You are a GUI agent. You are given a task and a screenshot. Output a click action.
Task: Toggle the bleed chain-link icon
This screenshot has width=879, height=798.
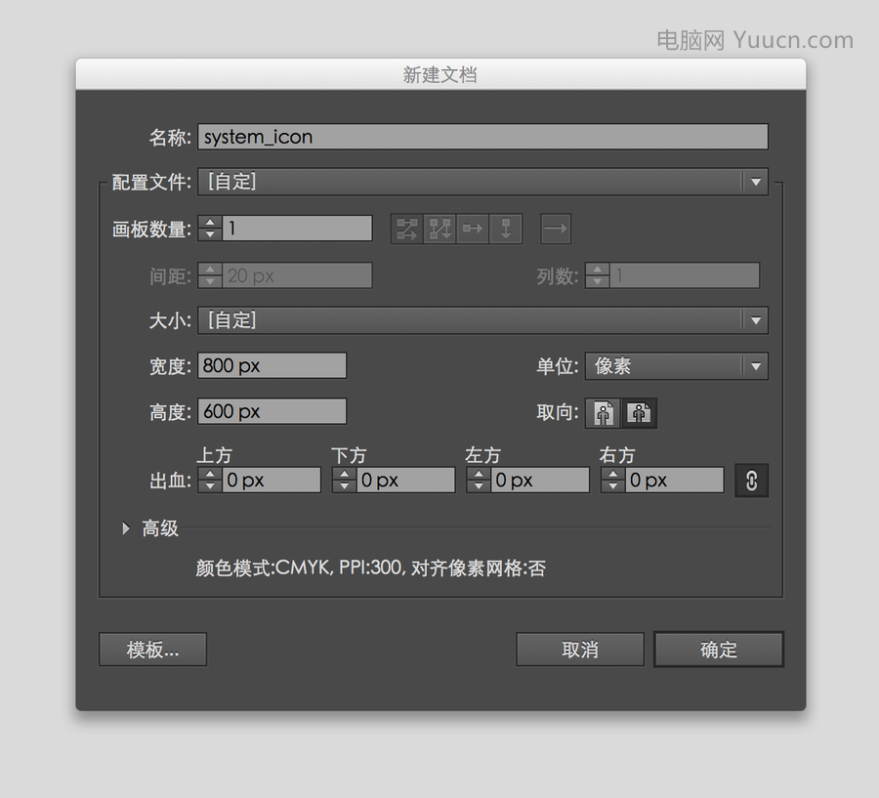(751, 480)
